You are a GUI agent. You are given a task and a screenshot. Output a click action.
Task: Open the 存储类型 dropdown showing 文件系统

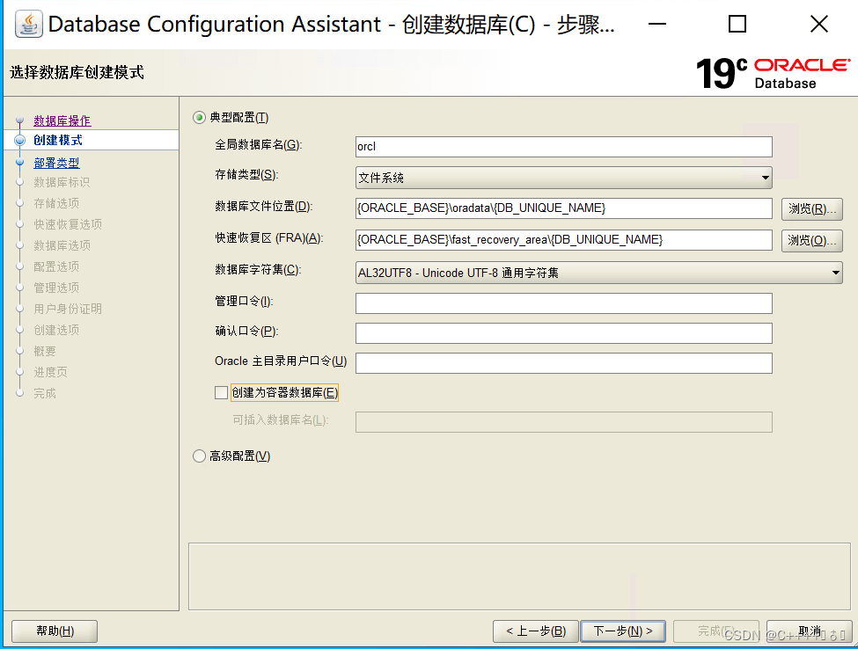(563, 178)
